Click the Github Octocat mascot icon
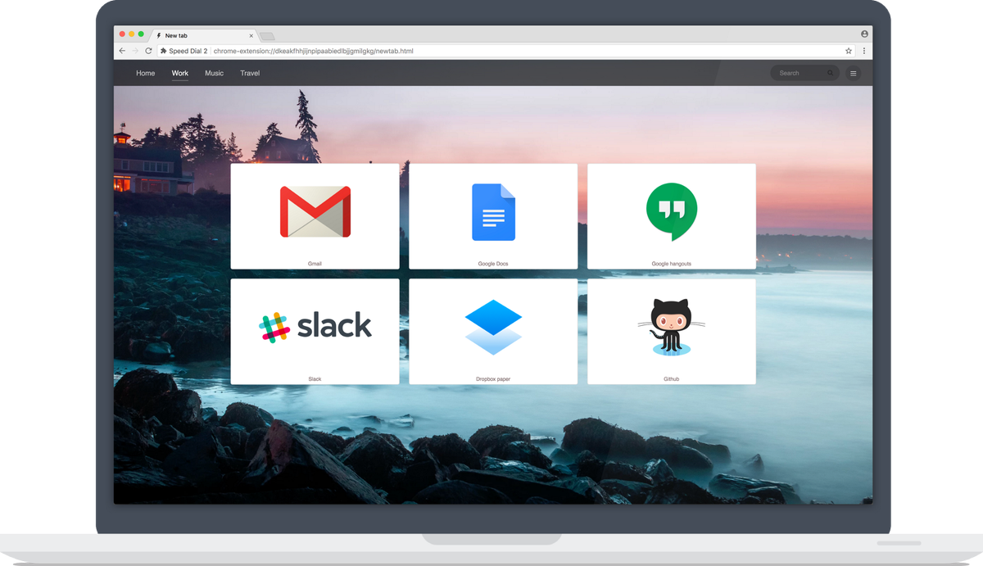 [671, 327]
